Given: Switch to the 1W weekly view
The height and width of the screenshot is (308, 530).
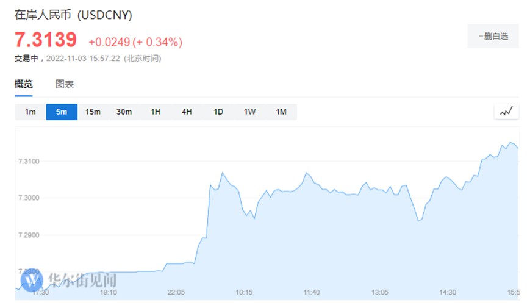Looking at the screenshot, I should (x=249, y=112).
